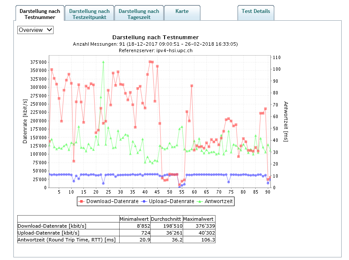This screenshot has width=349, height=260.
Task: Select the Darstellung nach Testnummer tab
Action: [40, 14]
